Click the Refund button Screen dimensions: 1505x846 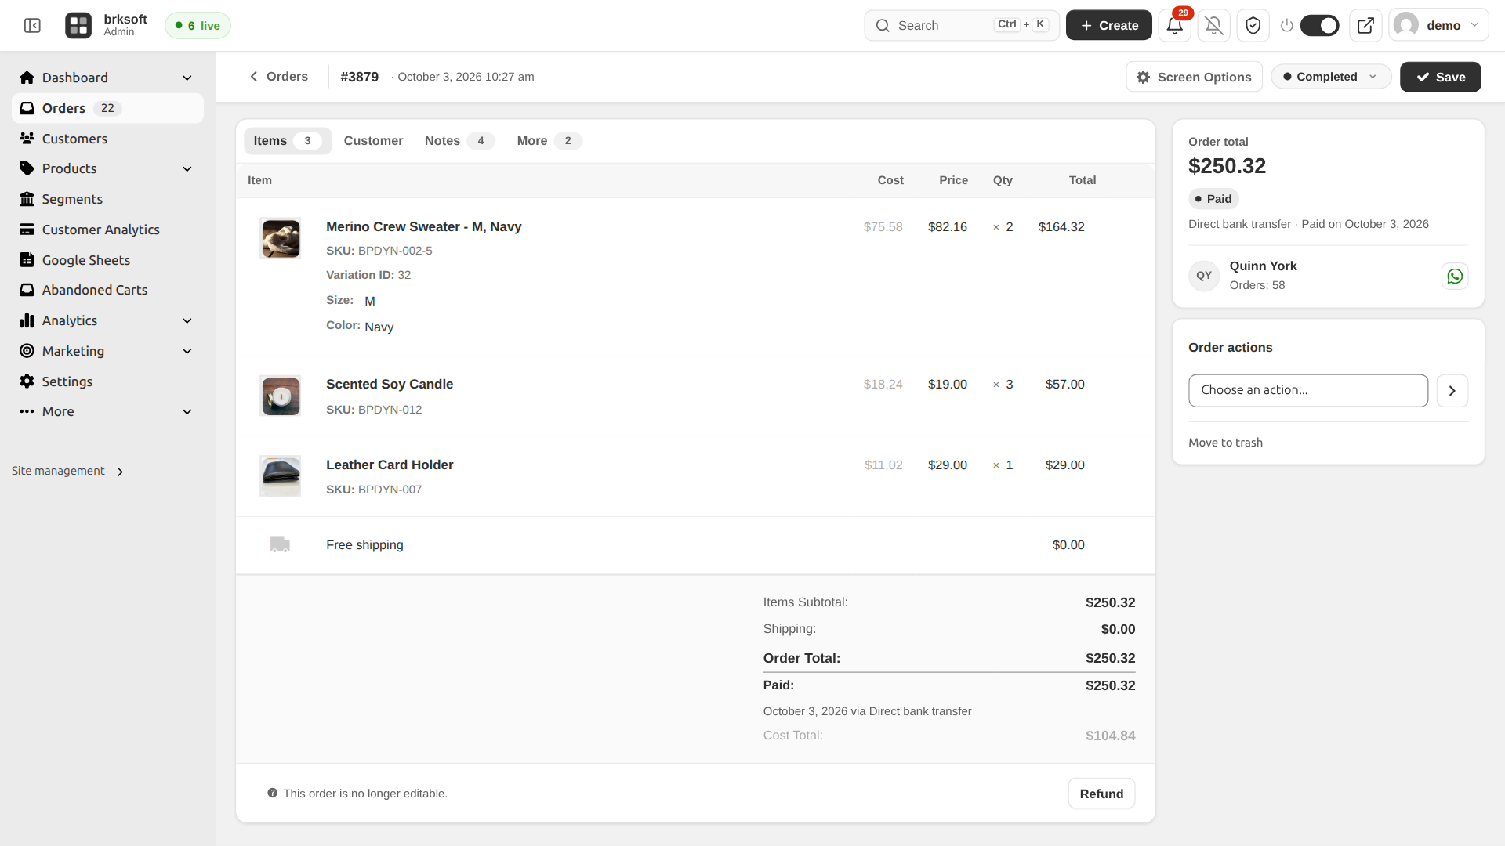click(1101, 794)
